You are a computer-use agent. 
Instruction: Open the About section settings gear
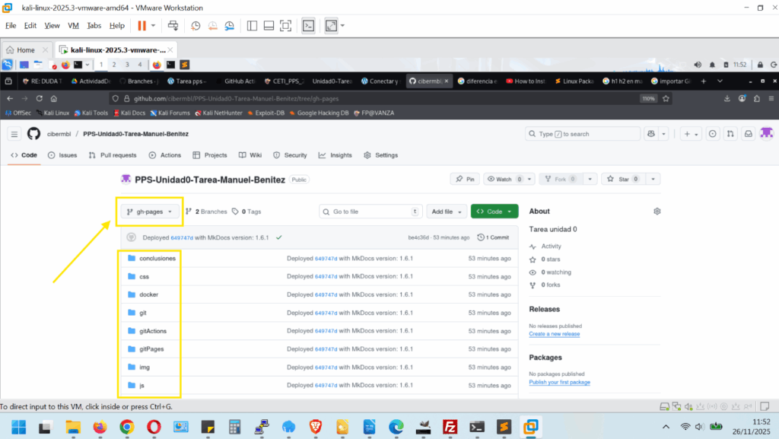click(x=657, y=211)
